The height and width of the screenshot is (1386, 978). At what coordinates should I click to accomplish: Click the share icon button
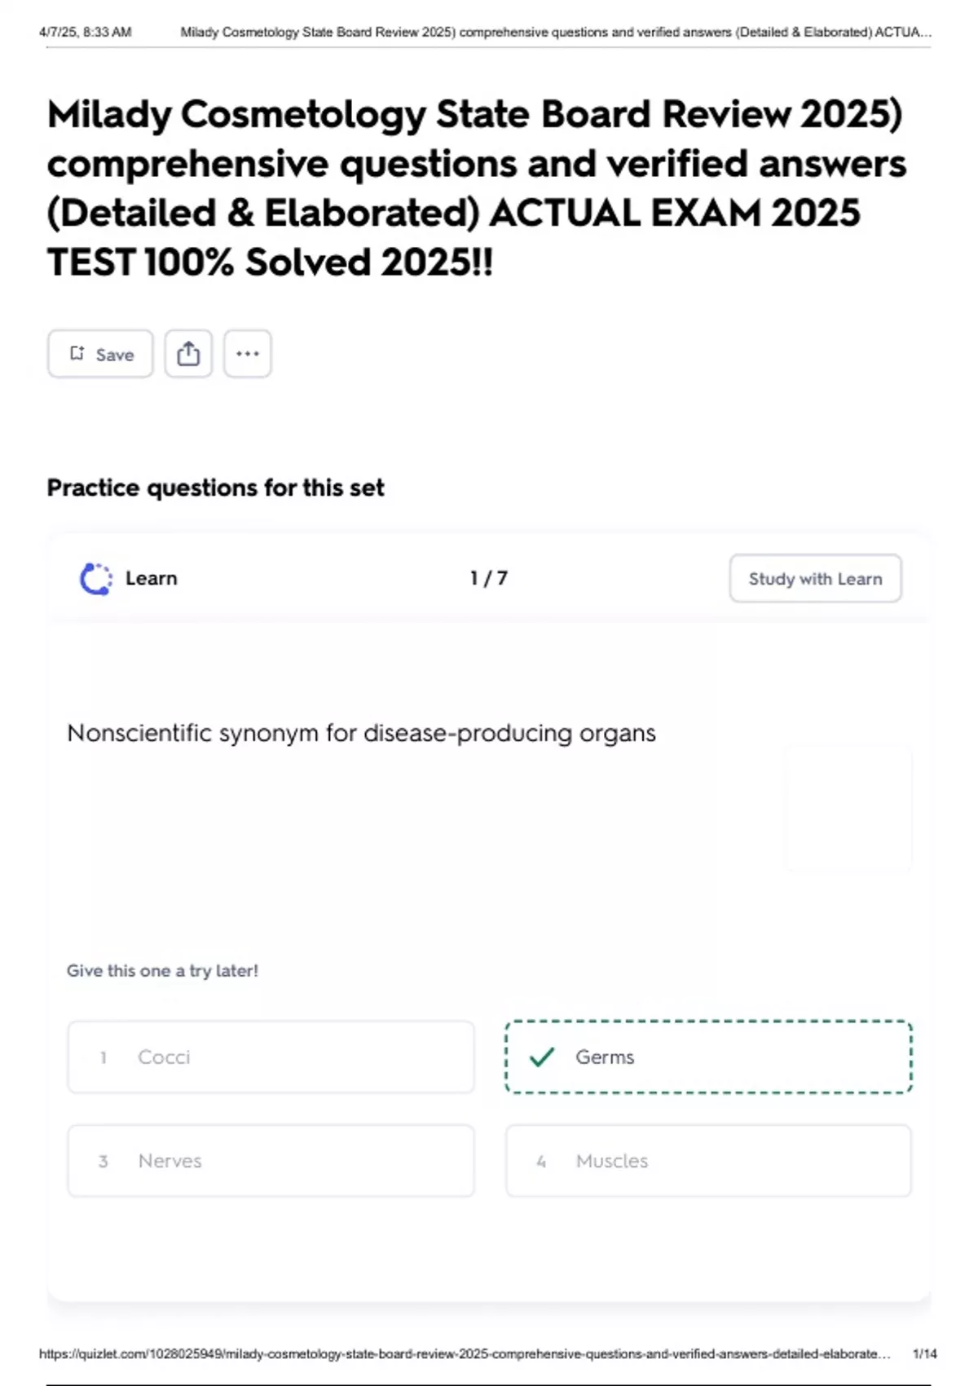point(188,354)
